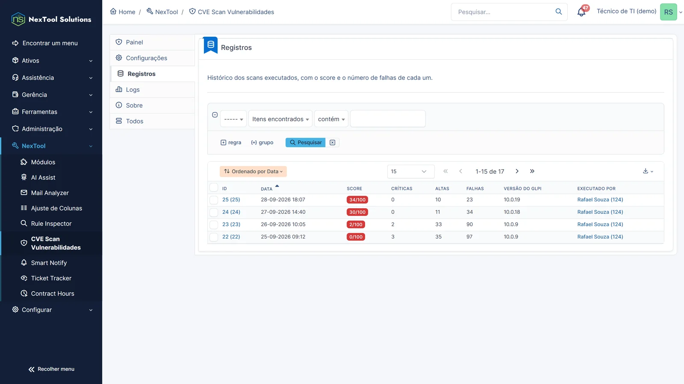Collapse the NexTool sidebar menu
Screen dimensions: 684x384
click(51, 146)
